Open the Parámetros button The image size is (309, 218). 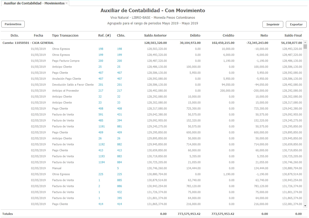pyautogui.click(x=13, y=24)
